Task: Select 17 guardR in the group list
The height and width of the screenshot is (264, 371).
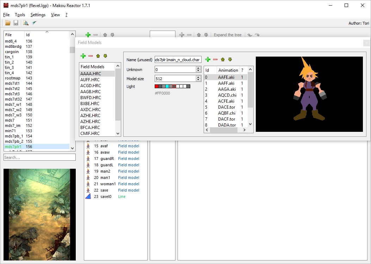Action: point(116,159)
